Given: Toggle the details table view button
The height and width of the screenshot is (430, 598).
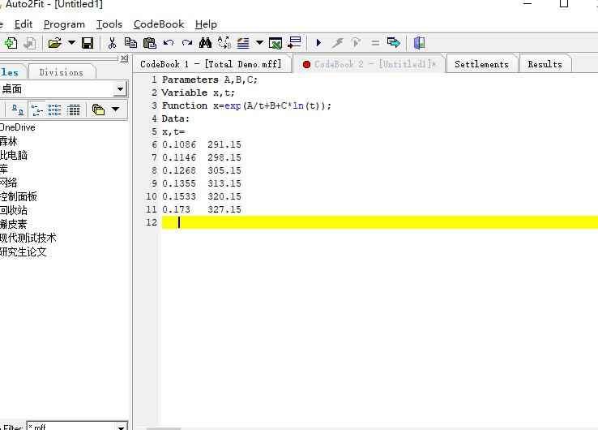Looking at the screenshot, I should 74,110.
